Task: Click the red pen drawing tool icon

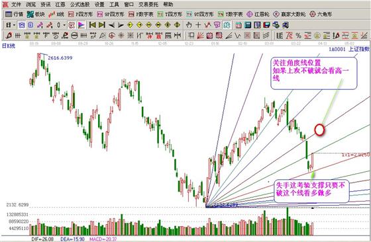Action: [x=9, y=36]
